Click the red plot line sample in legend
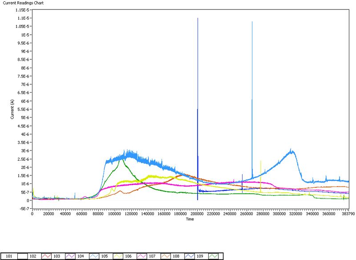This screenshot has height=260, width=356. [47, 256]
